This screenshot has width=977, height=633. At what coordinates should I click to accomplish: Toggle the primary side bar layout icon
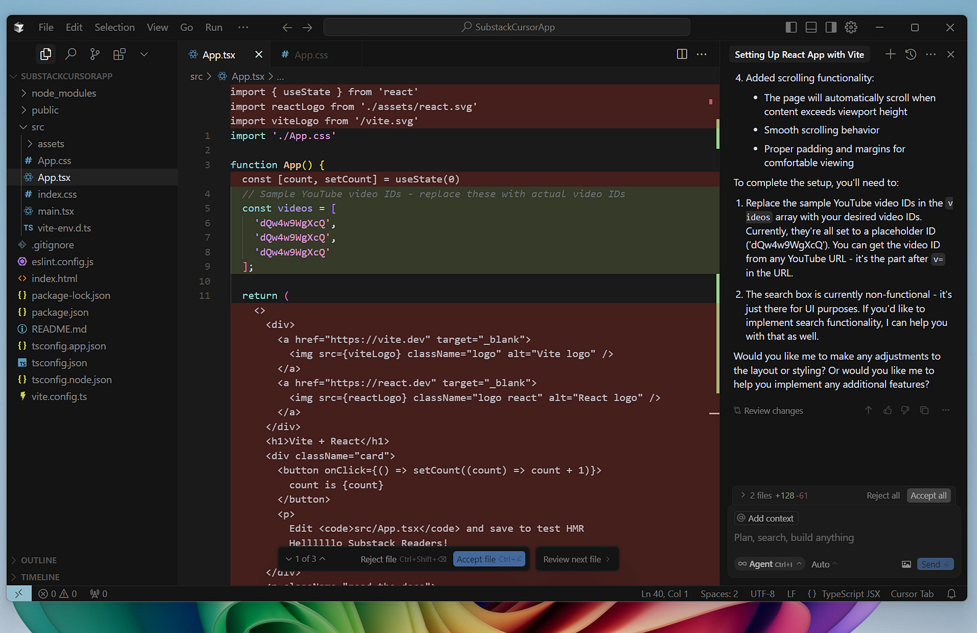(x=791, y=27)
